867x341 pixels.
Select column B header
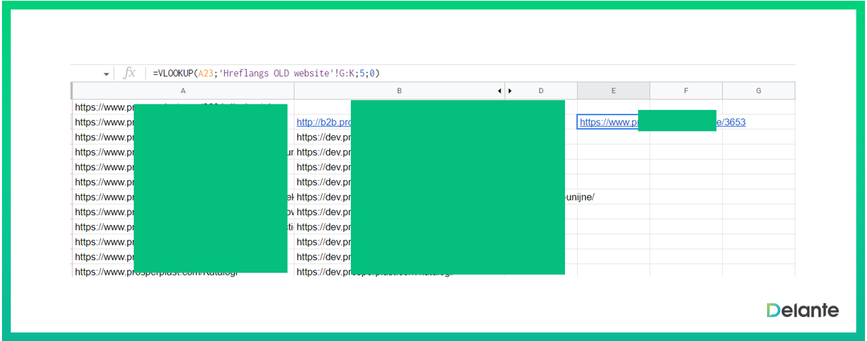(x=399, y=90)
